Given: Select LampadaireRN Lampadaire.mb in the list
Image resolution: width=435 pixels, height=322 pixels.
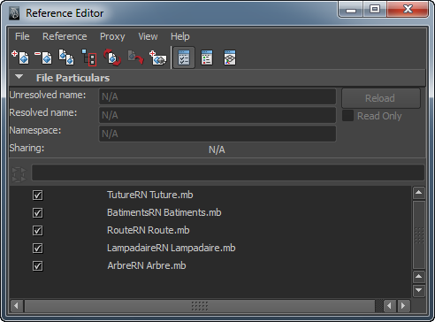Looking at the screenshot, I should pyautogui.click(x=171, y=248).
